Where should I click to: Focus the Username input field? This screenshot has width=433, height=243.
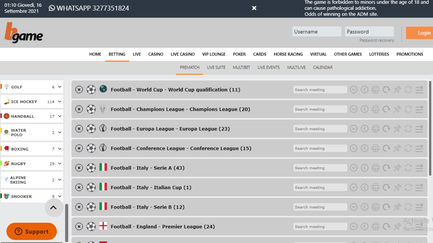(317, 32)
